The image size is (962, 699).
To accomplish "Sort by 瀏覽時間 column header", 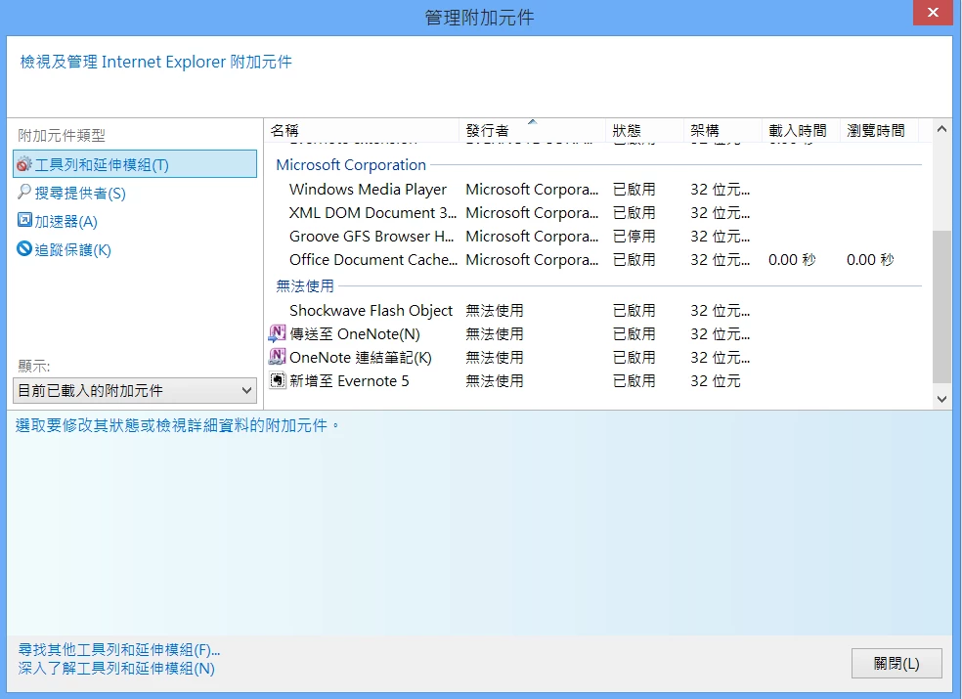I will tap(878, 130).
